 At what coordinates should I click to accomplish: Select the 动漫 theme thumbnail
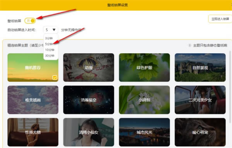click(x=89, y=67)
